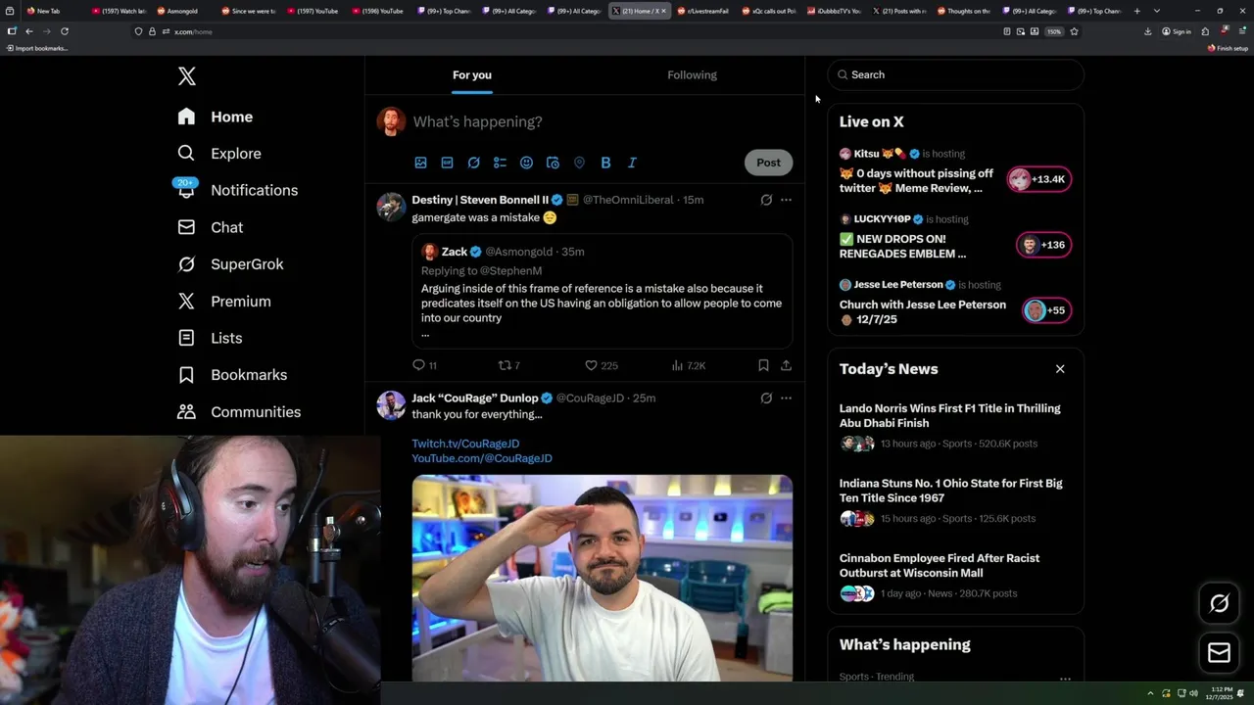Screen dimensions: 1254x705
Task: Open Explore from the sidebar
Action: (219, 154)
